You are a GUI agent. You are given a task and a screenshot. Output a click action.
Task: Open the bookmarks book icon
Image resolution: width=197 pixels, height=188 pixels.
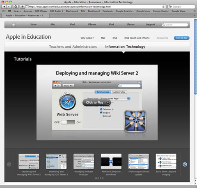coord(4,11)
